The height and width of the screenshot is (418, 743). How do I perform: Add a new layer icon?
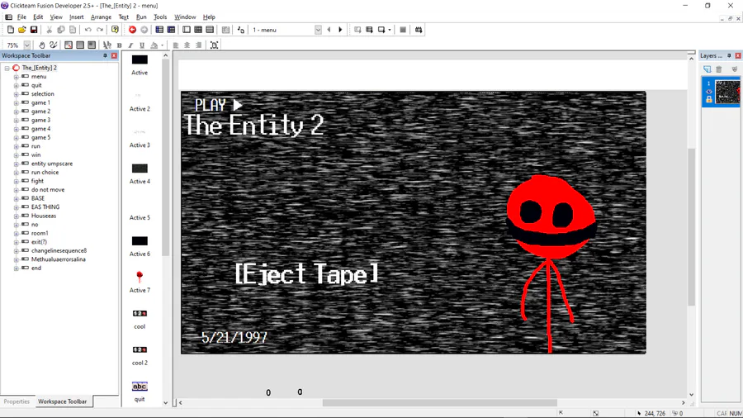coord(707,69)
